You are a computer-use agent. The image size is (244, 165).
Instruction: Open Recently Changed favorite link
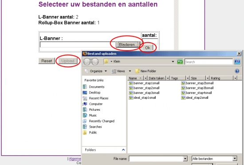[98, 121]
